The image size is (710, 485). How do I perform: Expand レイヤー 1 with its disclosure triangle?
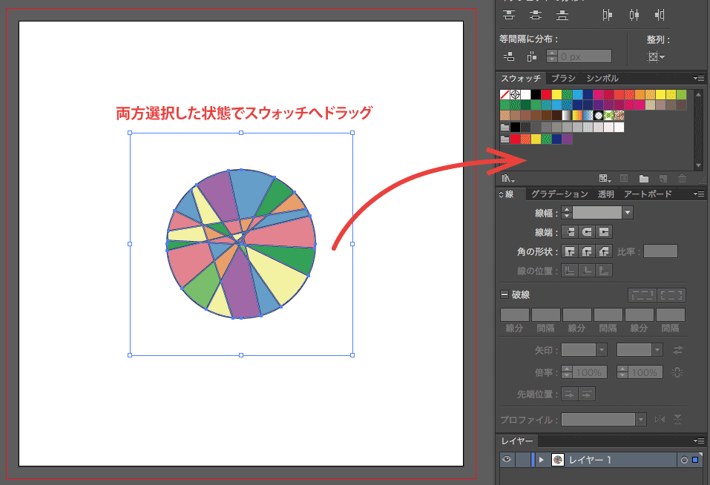point(541,459)
